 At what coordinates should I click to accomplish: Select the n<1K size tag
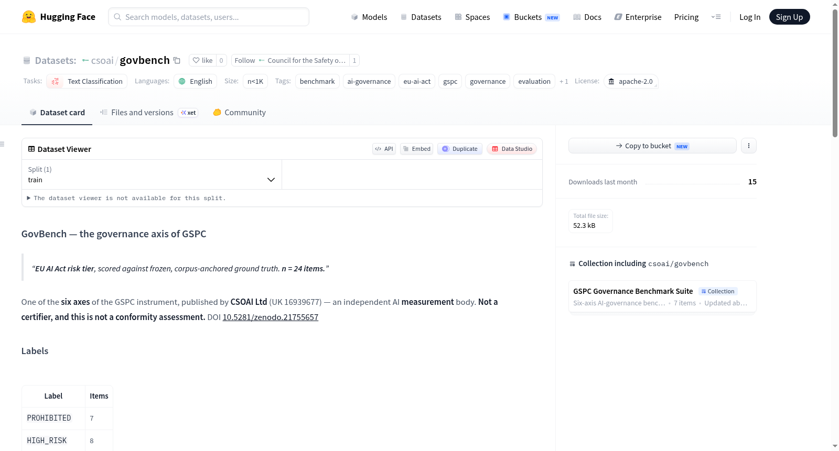tap(255, 81)
